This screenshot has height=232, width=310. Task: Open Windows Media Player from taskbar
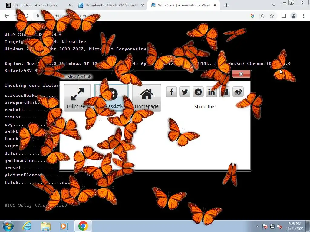coord(64,226)
